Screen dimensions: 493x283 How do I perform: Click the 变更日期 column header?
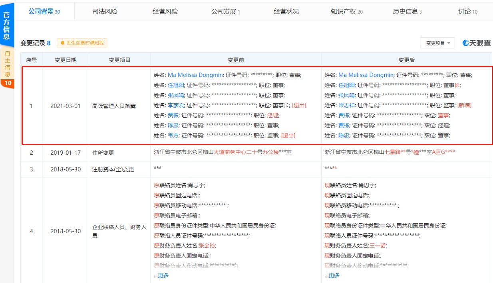click(x=66, y=60)
